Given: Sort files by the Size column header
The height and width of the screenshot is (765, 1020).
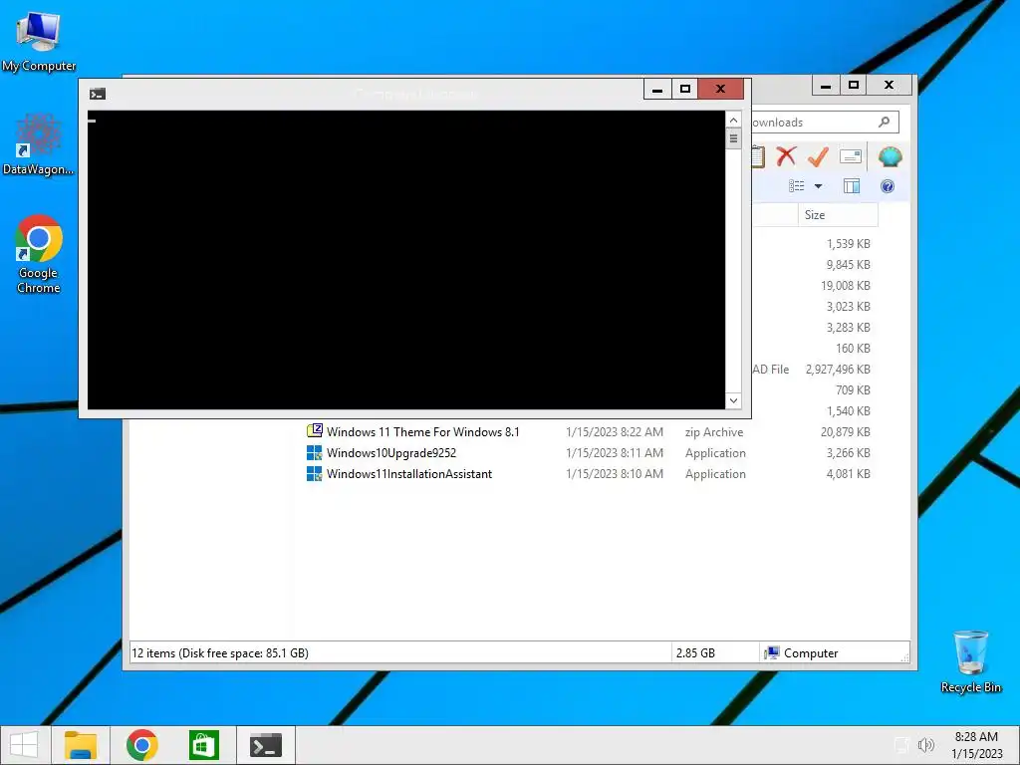Looking at the screenshot, I should (838, 215).
